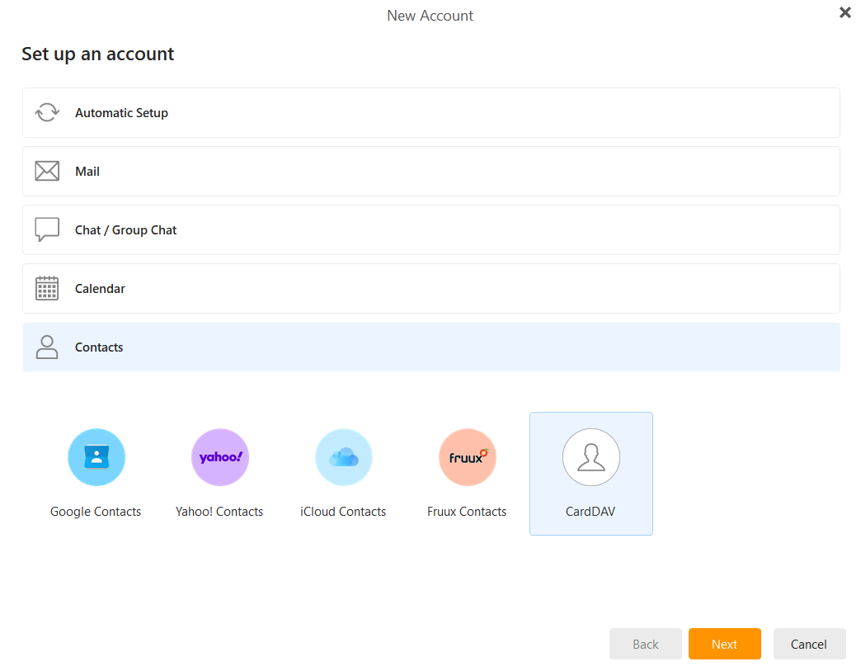The height and width of the screenshot is (671, 861).
Task: Click the Back button
Action: pos(645,644)
